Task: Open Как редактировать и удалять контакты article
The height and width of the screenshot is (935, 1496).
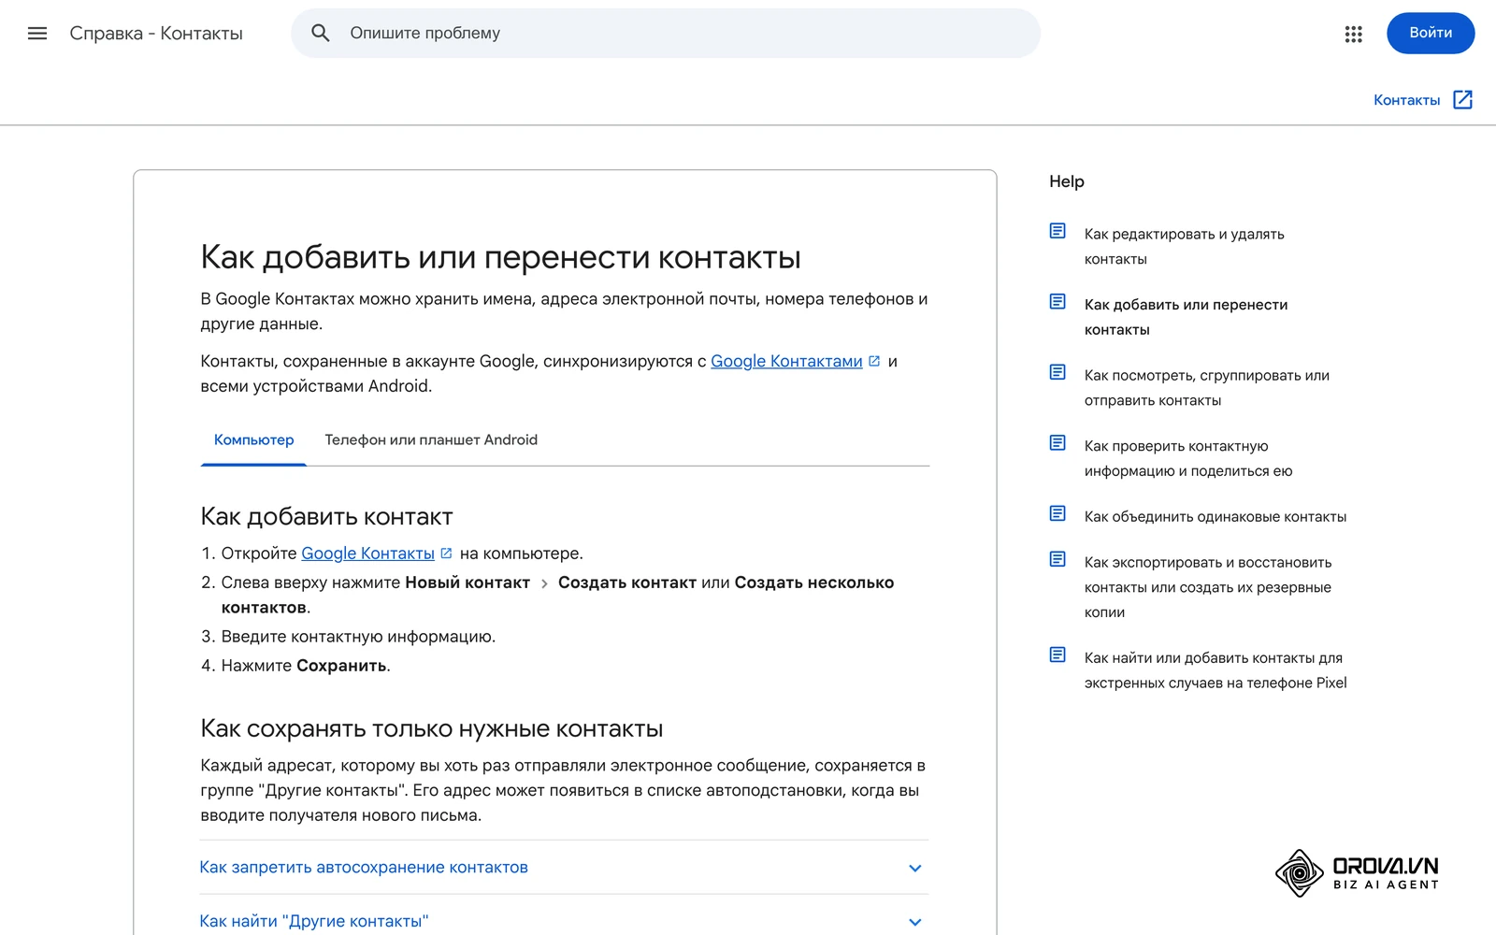Action: click(x=1184, y=247)
